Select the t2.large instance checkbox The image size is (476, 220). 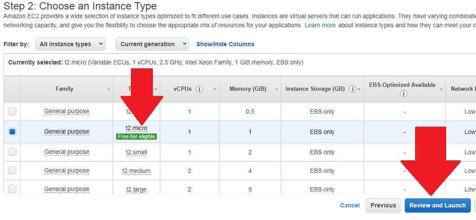pos(12,189)
